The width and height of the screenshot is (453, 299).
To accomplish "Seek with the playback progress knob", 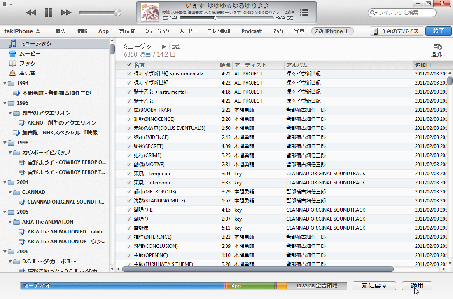I will [215, 18].
